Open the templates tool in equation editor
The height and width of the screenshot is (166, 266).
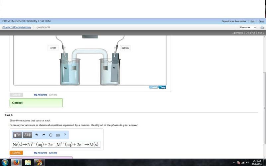pos(17,135)
